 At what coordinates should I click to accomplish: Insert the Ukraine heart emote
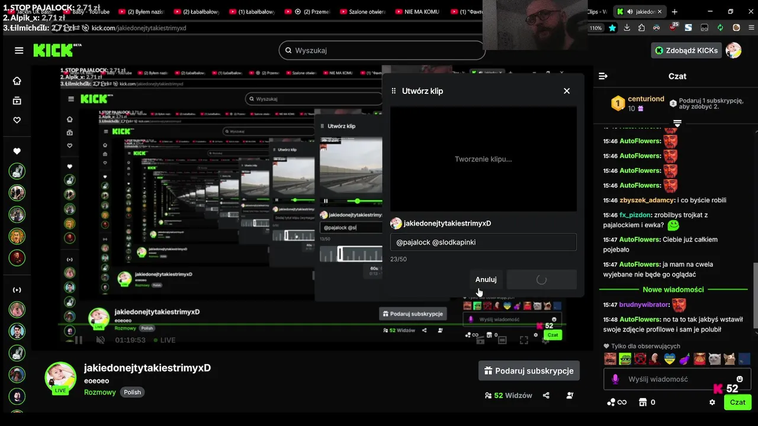[670, 359]
